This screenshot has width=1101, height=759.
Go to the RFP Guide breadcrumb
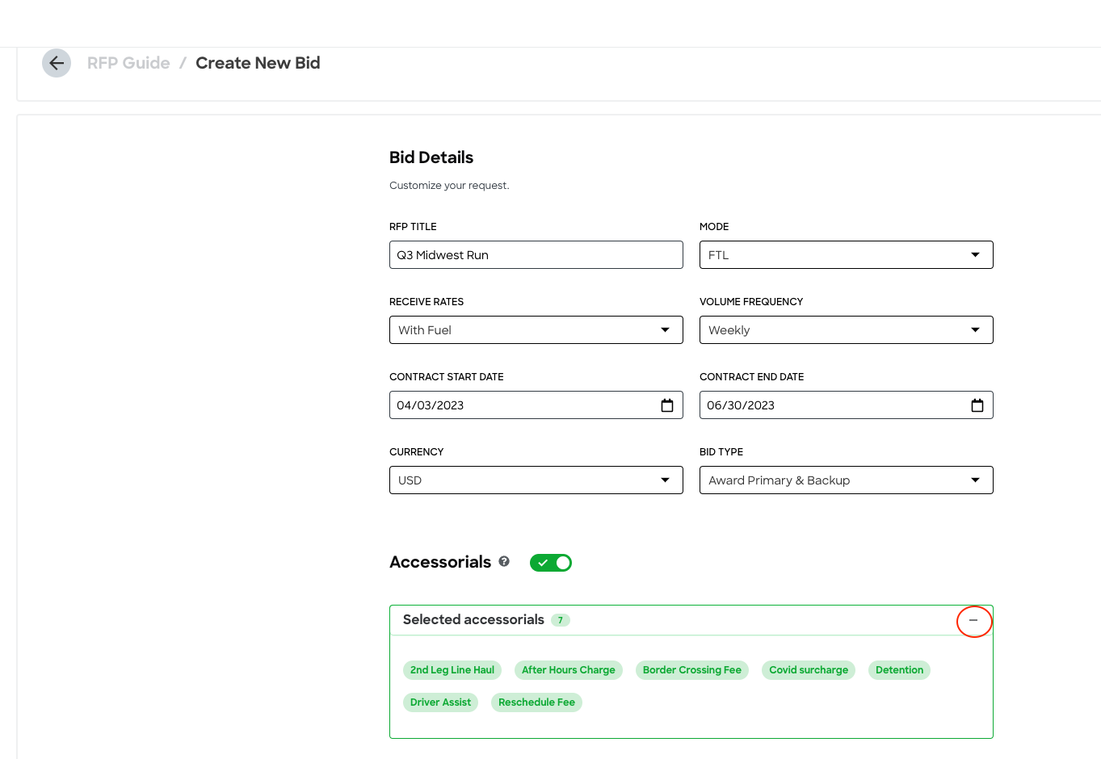128,63
